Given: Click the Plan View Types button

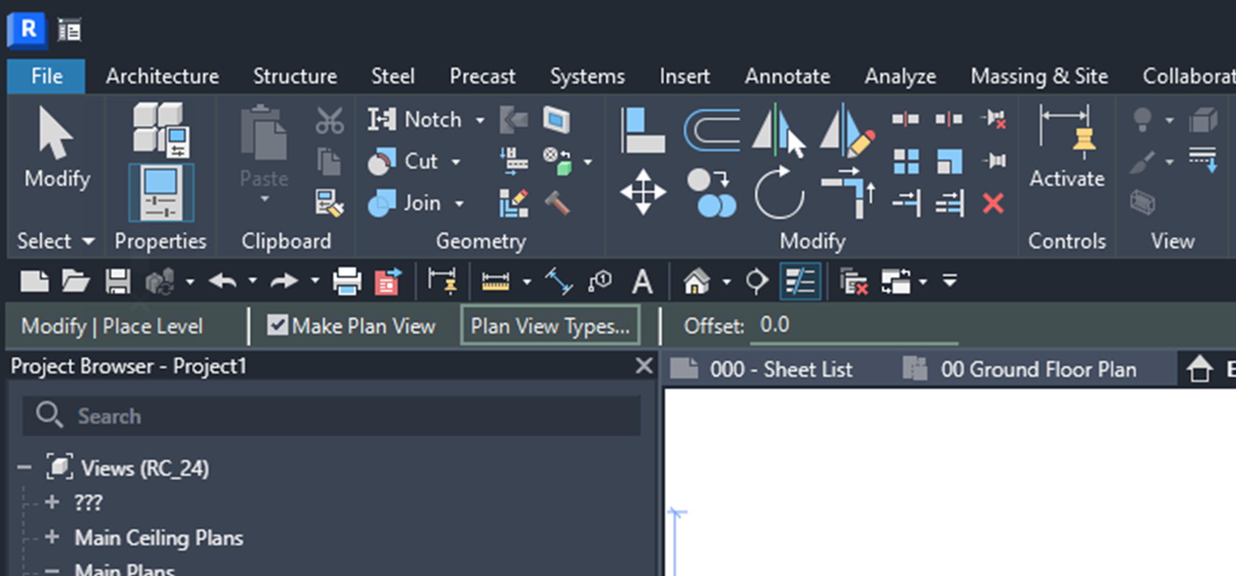Looking at the screenshot, I should pyautogui.click(x=550, y=325).
